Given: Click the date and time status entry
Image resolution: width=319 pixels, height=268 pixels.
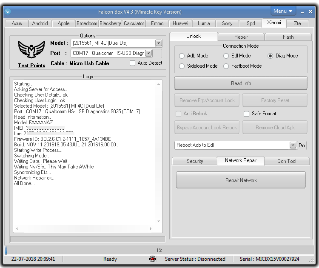Looking at the screenshot, I should tap(33, 259).
